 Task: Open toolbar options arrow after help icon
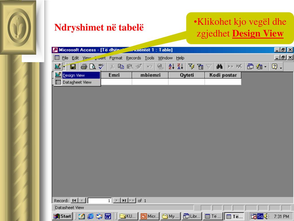click(x=281, y=67)
